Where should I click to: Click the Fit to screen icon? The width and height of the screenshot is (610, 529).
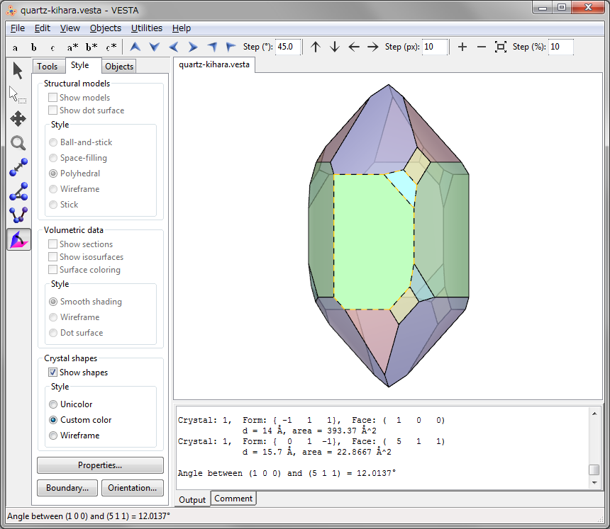501,47
